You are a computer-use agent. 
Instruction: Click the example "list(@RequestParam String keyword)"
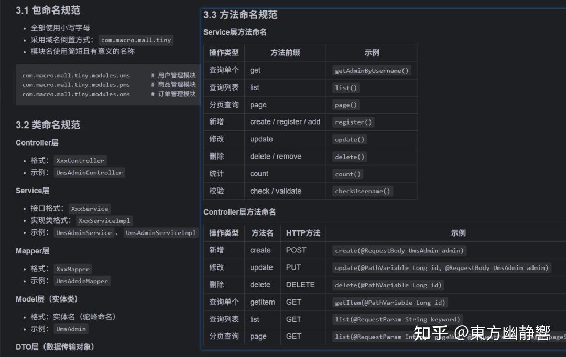pos(397,319)
